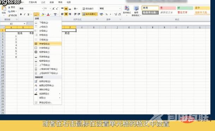Open Alignment group dialog launcher
The width and height of the screenshot is (215, 131).
tap(97, 19)
